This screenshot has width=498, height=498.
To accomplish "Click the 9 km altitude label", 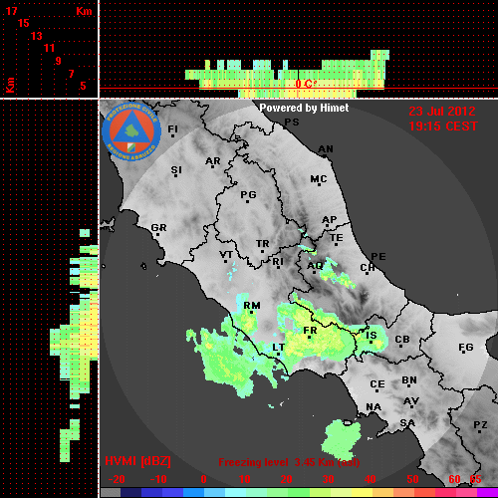I will (59, 61).
